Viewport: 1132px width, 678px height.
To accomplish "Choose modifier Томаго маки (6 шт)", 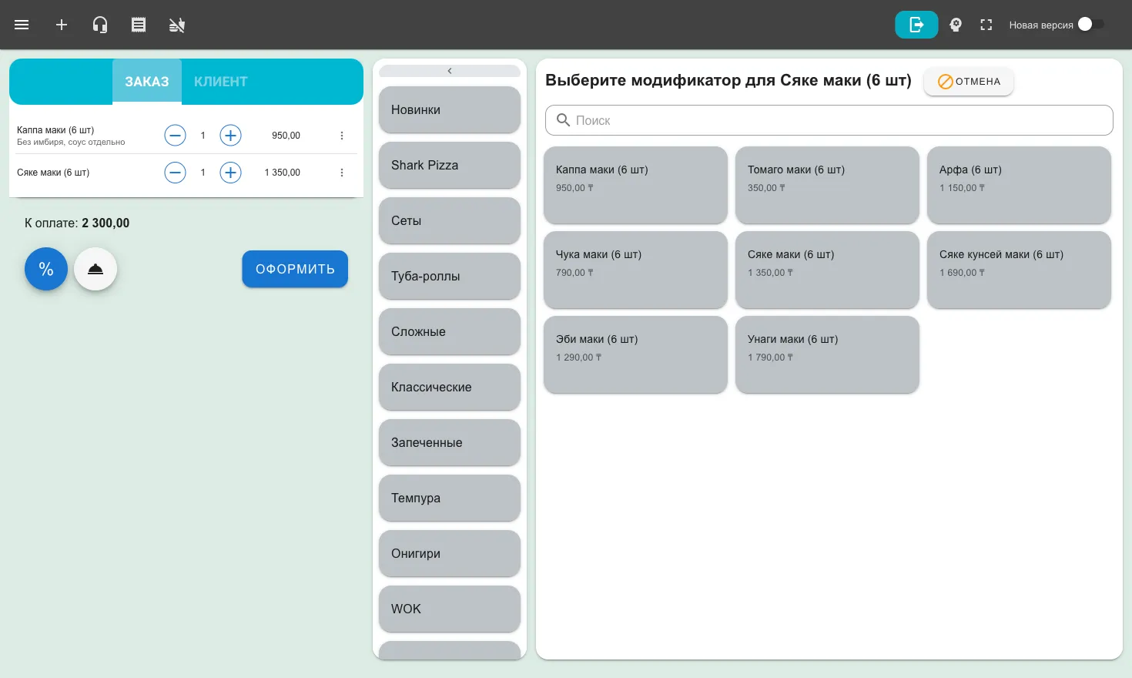I will coord(827,185).
